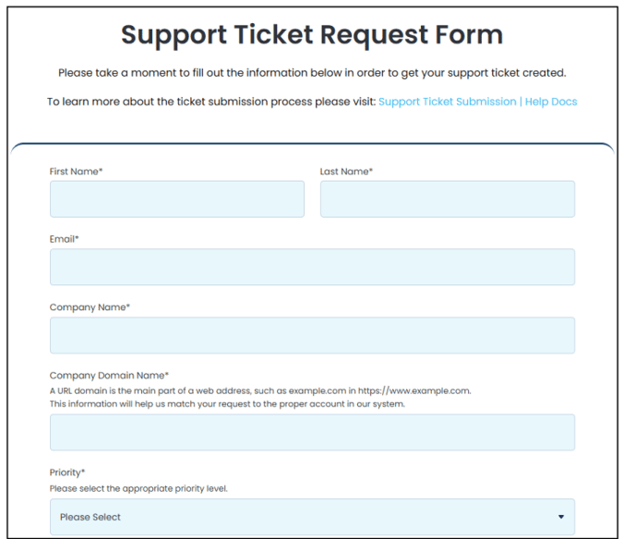Viewport: 635px width, 539px height.
Task: Open the Priority 'Please Select' dropdown
Action: click(312, 517)
